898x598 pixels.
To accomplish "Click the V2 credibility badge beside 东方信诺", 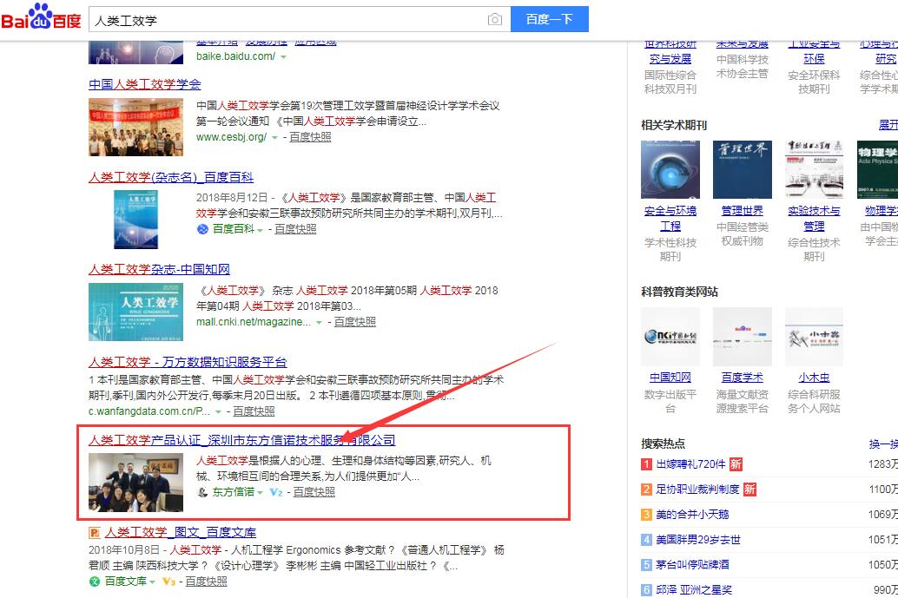I will pos(276,492).
